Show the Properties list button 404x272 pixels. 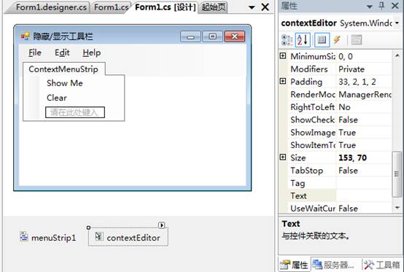(x=322, y=40)
